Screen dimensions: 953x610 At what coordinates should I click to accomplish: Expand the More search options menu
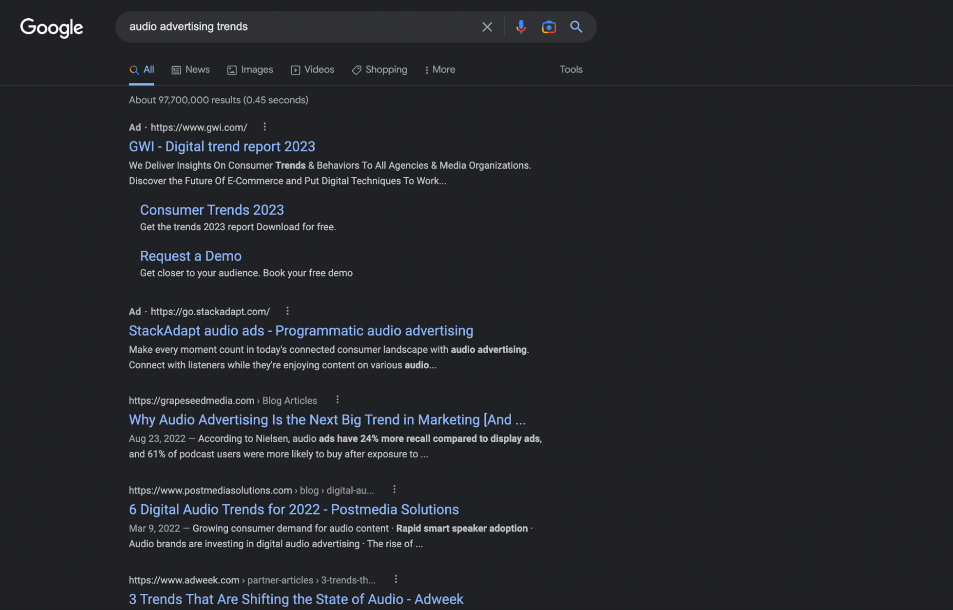(x=440, y=70)
